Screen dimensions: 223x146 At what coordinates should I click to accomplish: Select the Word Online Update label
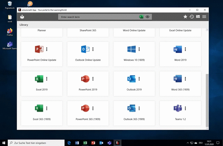[134, 30]
